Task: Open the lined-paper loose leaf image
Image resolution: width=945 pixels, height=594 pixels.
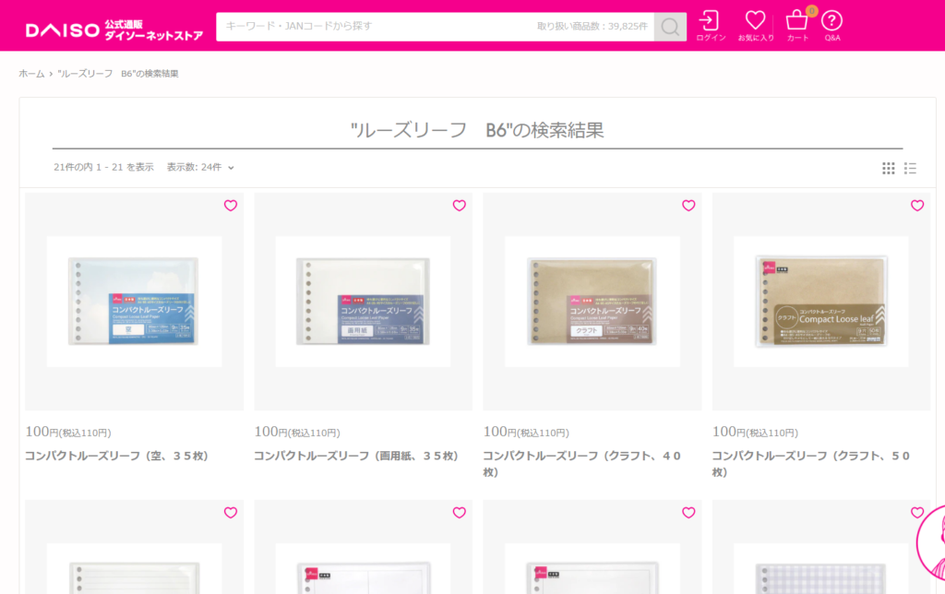Action: point(135,569)
